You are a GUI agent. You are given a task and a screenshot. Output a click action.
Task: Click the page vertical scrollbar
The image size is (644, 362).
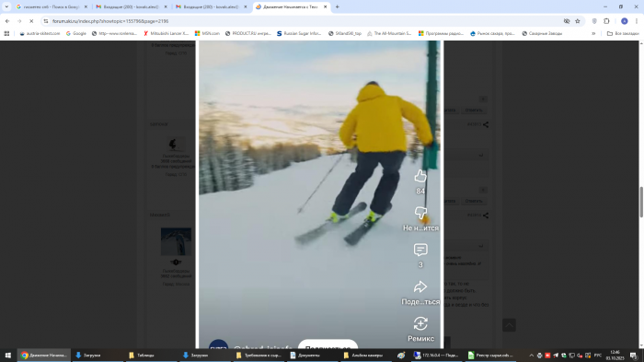pos(641,202)
